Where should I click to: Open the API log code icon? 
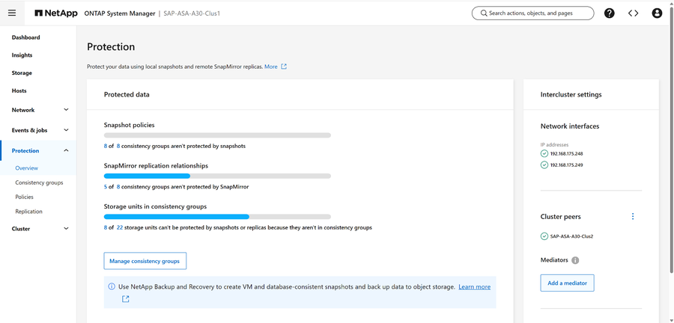tap(633, 13)
